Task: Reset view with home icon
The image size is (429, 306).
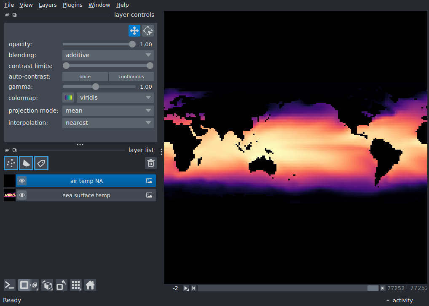Action: (90, 285)
